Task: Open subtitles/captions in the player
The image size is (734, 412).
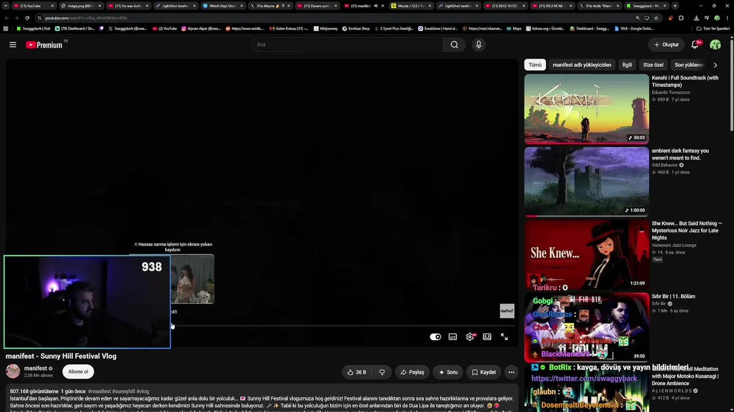Action: click(452, 337)
